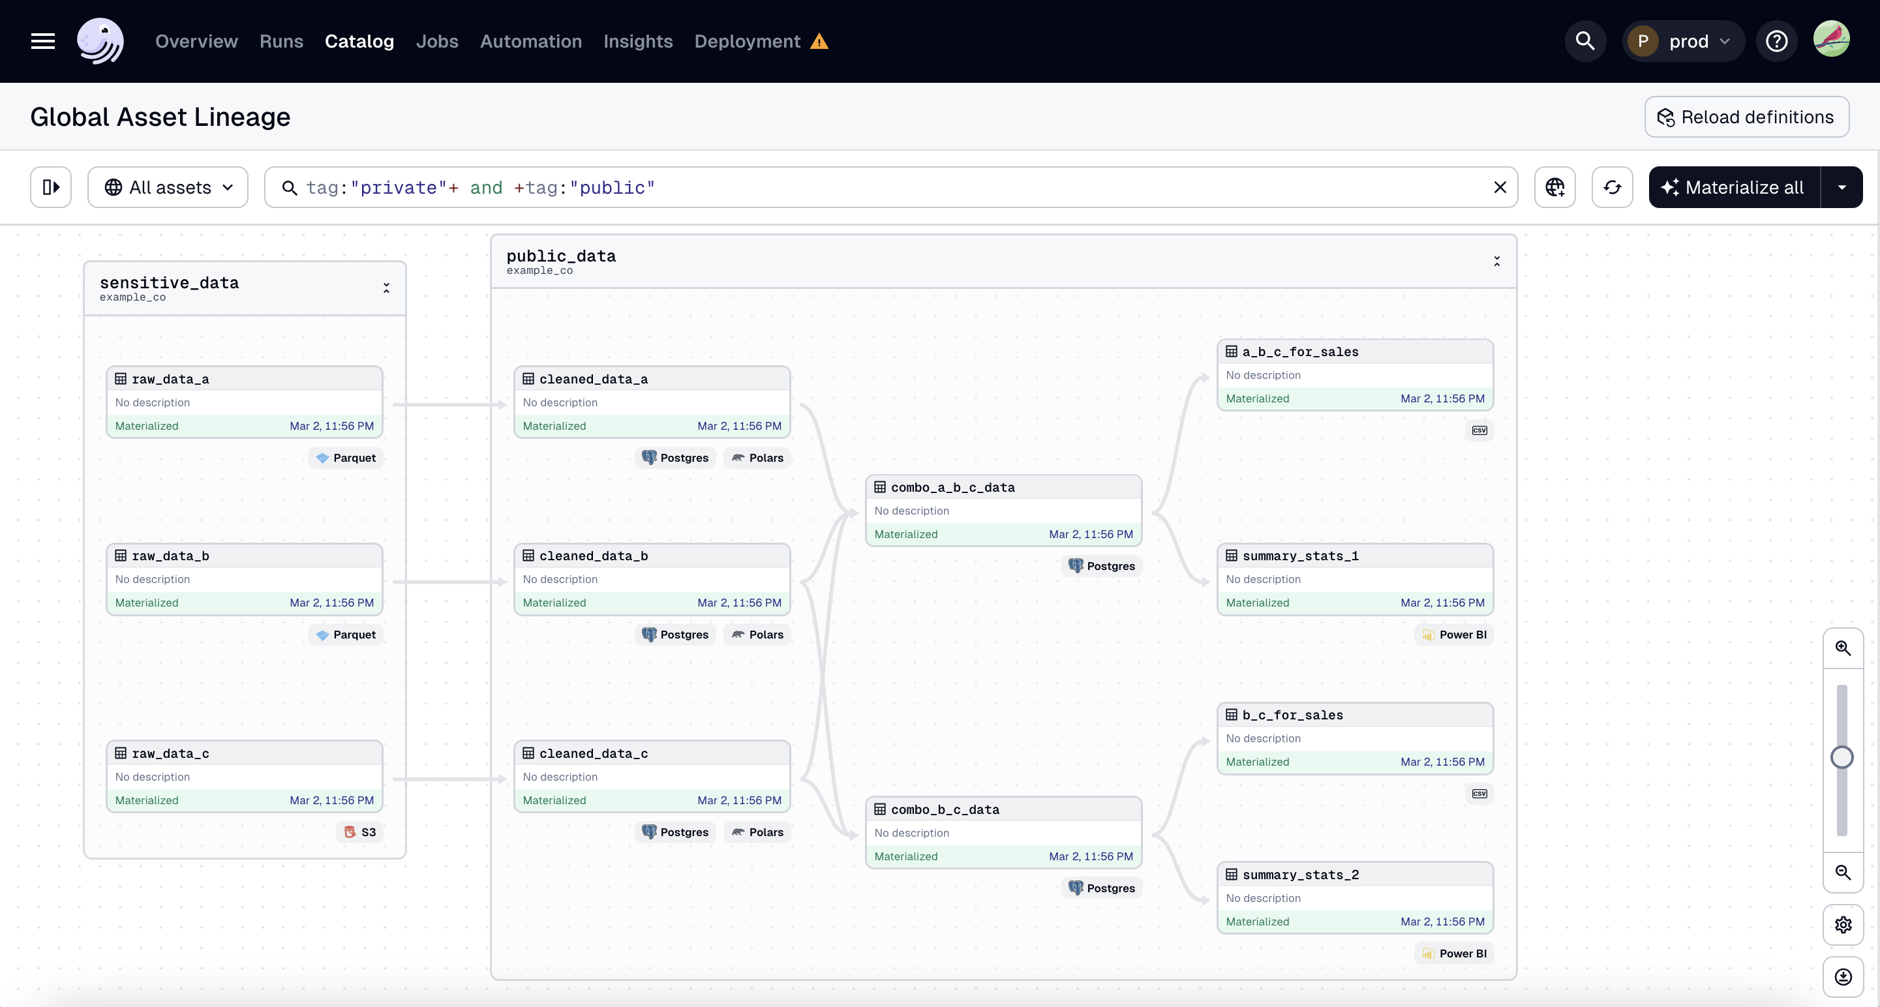
Task: Collapse the sensitive_data group panel
Action: [387, 287]
